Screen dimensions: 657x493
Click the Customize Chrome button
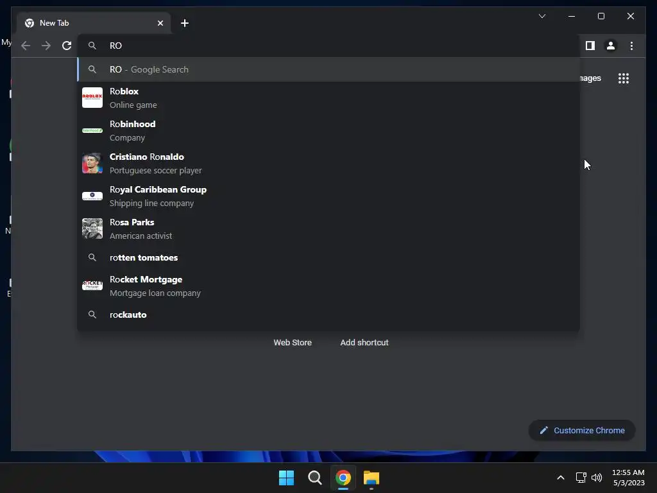582,431
